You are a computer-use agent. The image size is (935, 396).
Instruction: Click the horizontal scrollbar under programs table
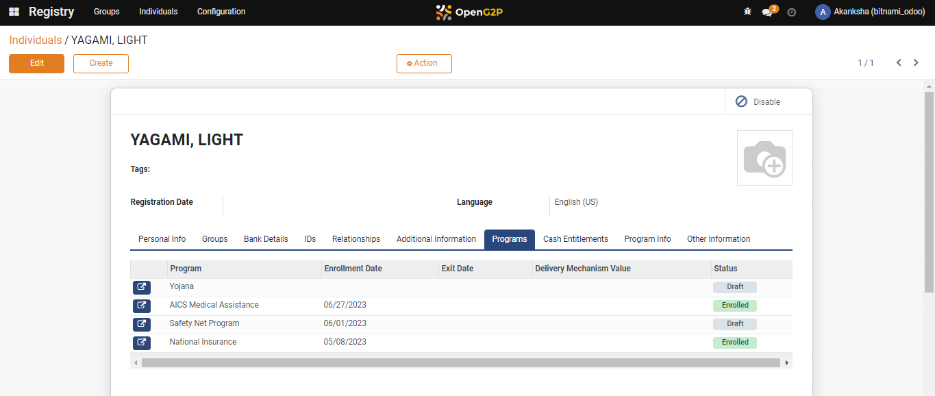[x=460, y=363]
